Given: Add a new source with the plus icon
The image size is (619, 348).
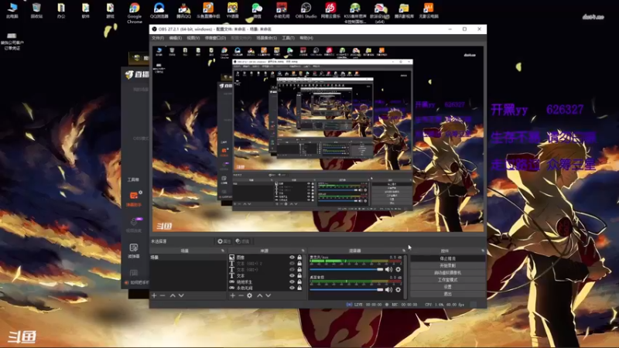Looking at the screenshot, I should coord(233,295).
